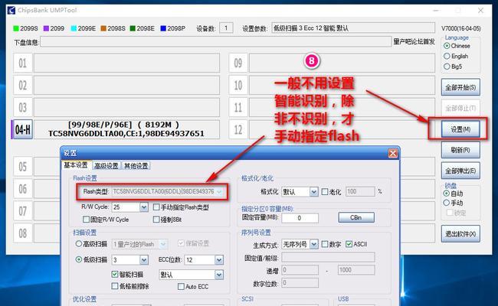Click the 设置参数 field
498x306 pixels.
pos(353,28)
